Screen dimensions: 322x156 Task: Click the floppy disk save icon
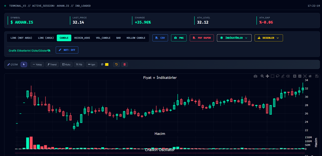coord(317,76)
